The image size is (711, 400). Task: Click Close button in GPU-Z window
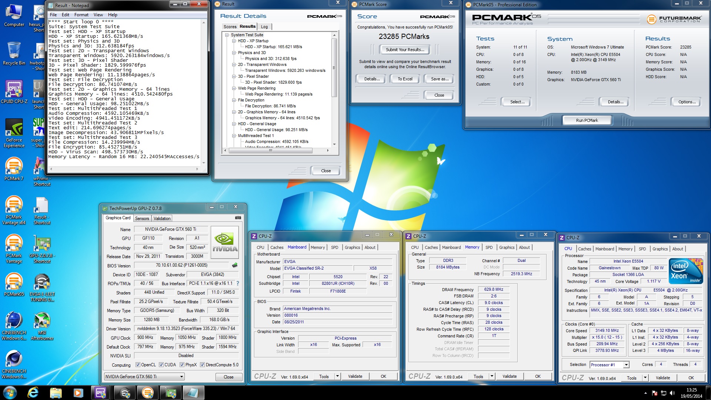(228, 377)
